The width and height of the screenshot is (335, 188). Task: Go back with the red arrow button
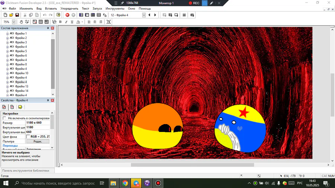tap(67, 15)
